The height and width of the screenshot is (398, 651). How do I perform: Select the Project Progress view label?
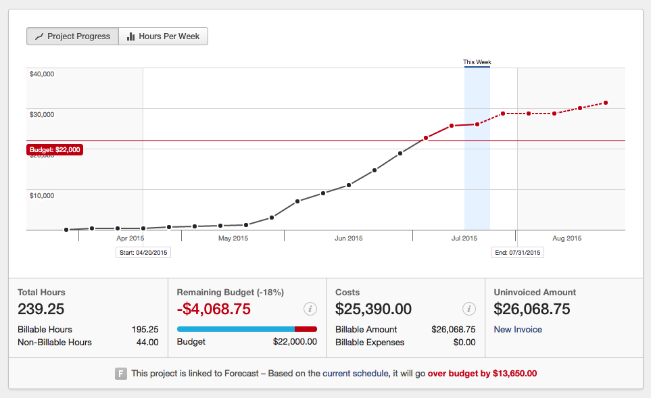coord(78,36)
